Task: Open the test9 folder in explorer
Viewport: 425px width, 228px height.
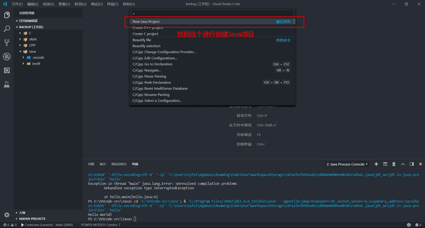Action: click(36, 64)
